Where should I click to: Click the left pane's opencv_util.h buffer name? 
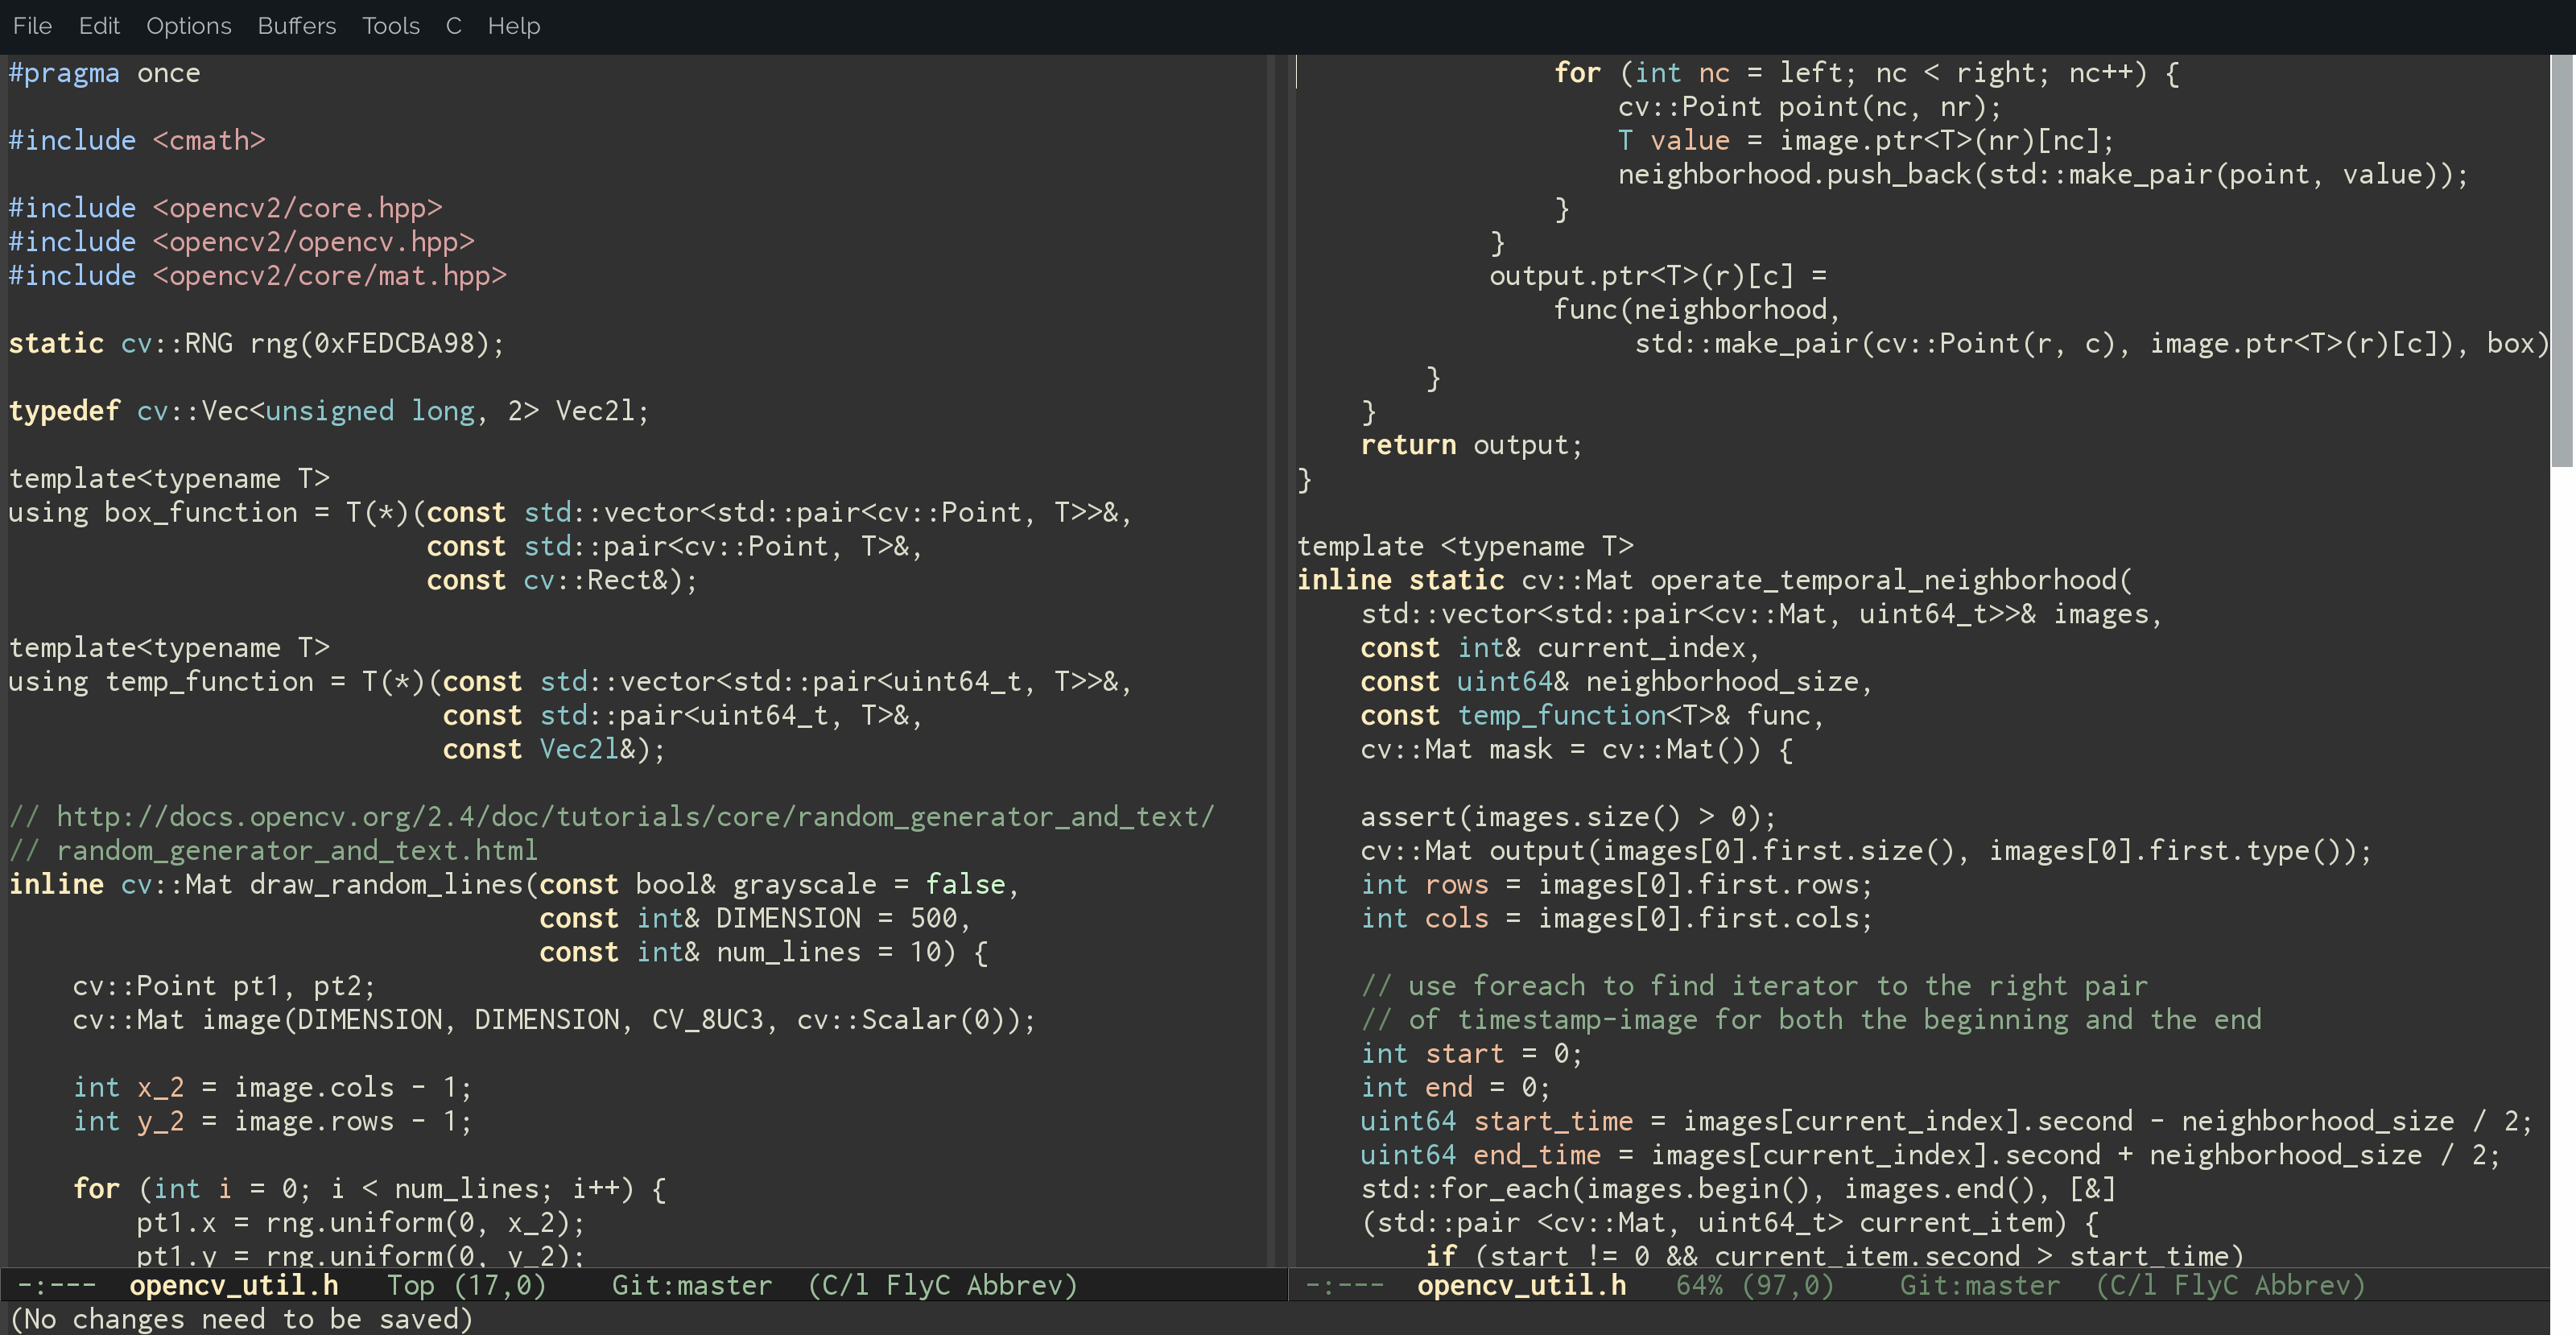233,1285
